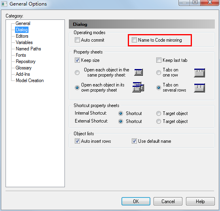Select Open each object in same property sheet
220x211 pixels.
[77, 73]
